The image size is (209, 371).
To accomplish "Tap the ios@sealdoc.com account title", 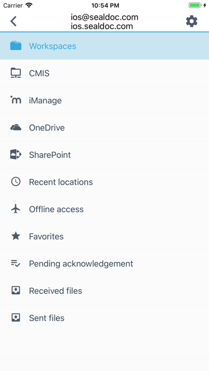I will [x=104, y=17].
